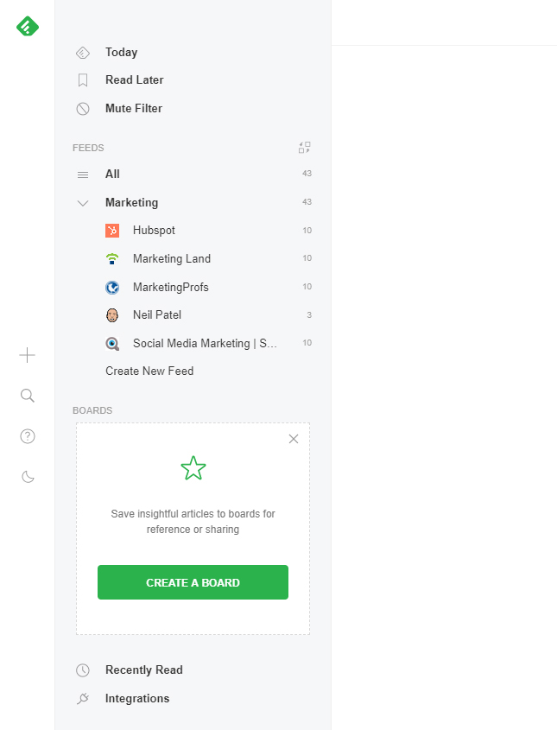Click the plus add content icon
The height and width of the screenshot is (730, 557).
(x=28, y=355)
